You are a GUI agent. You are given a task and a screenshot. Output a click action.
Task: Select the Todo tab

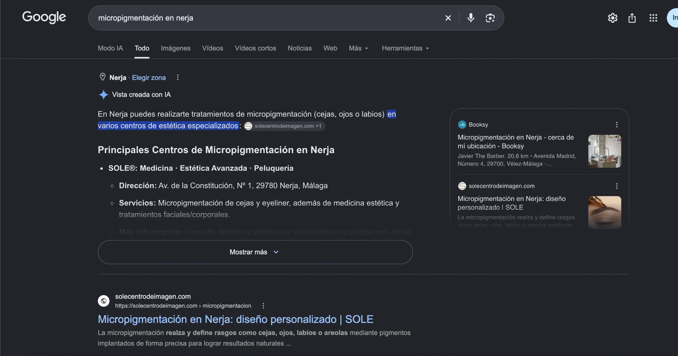[142, 48]
